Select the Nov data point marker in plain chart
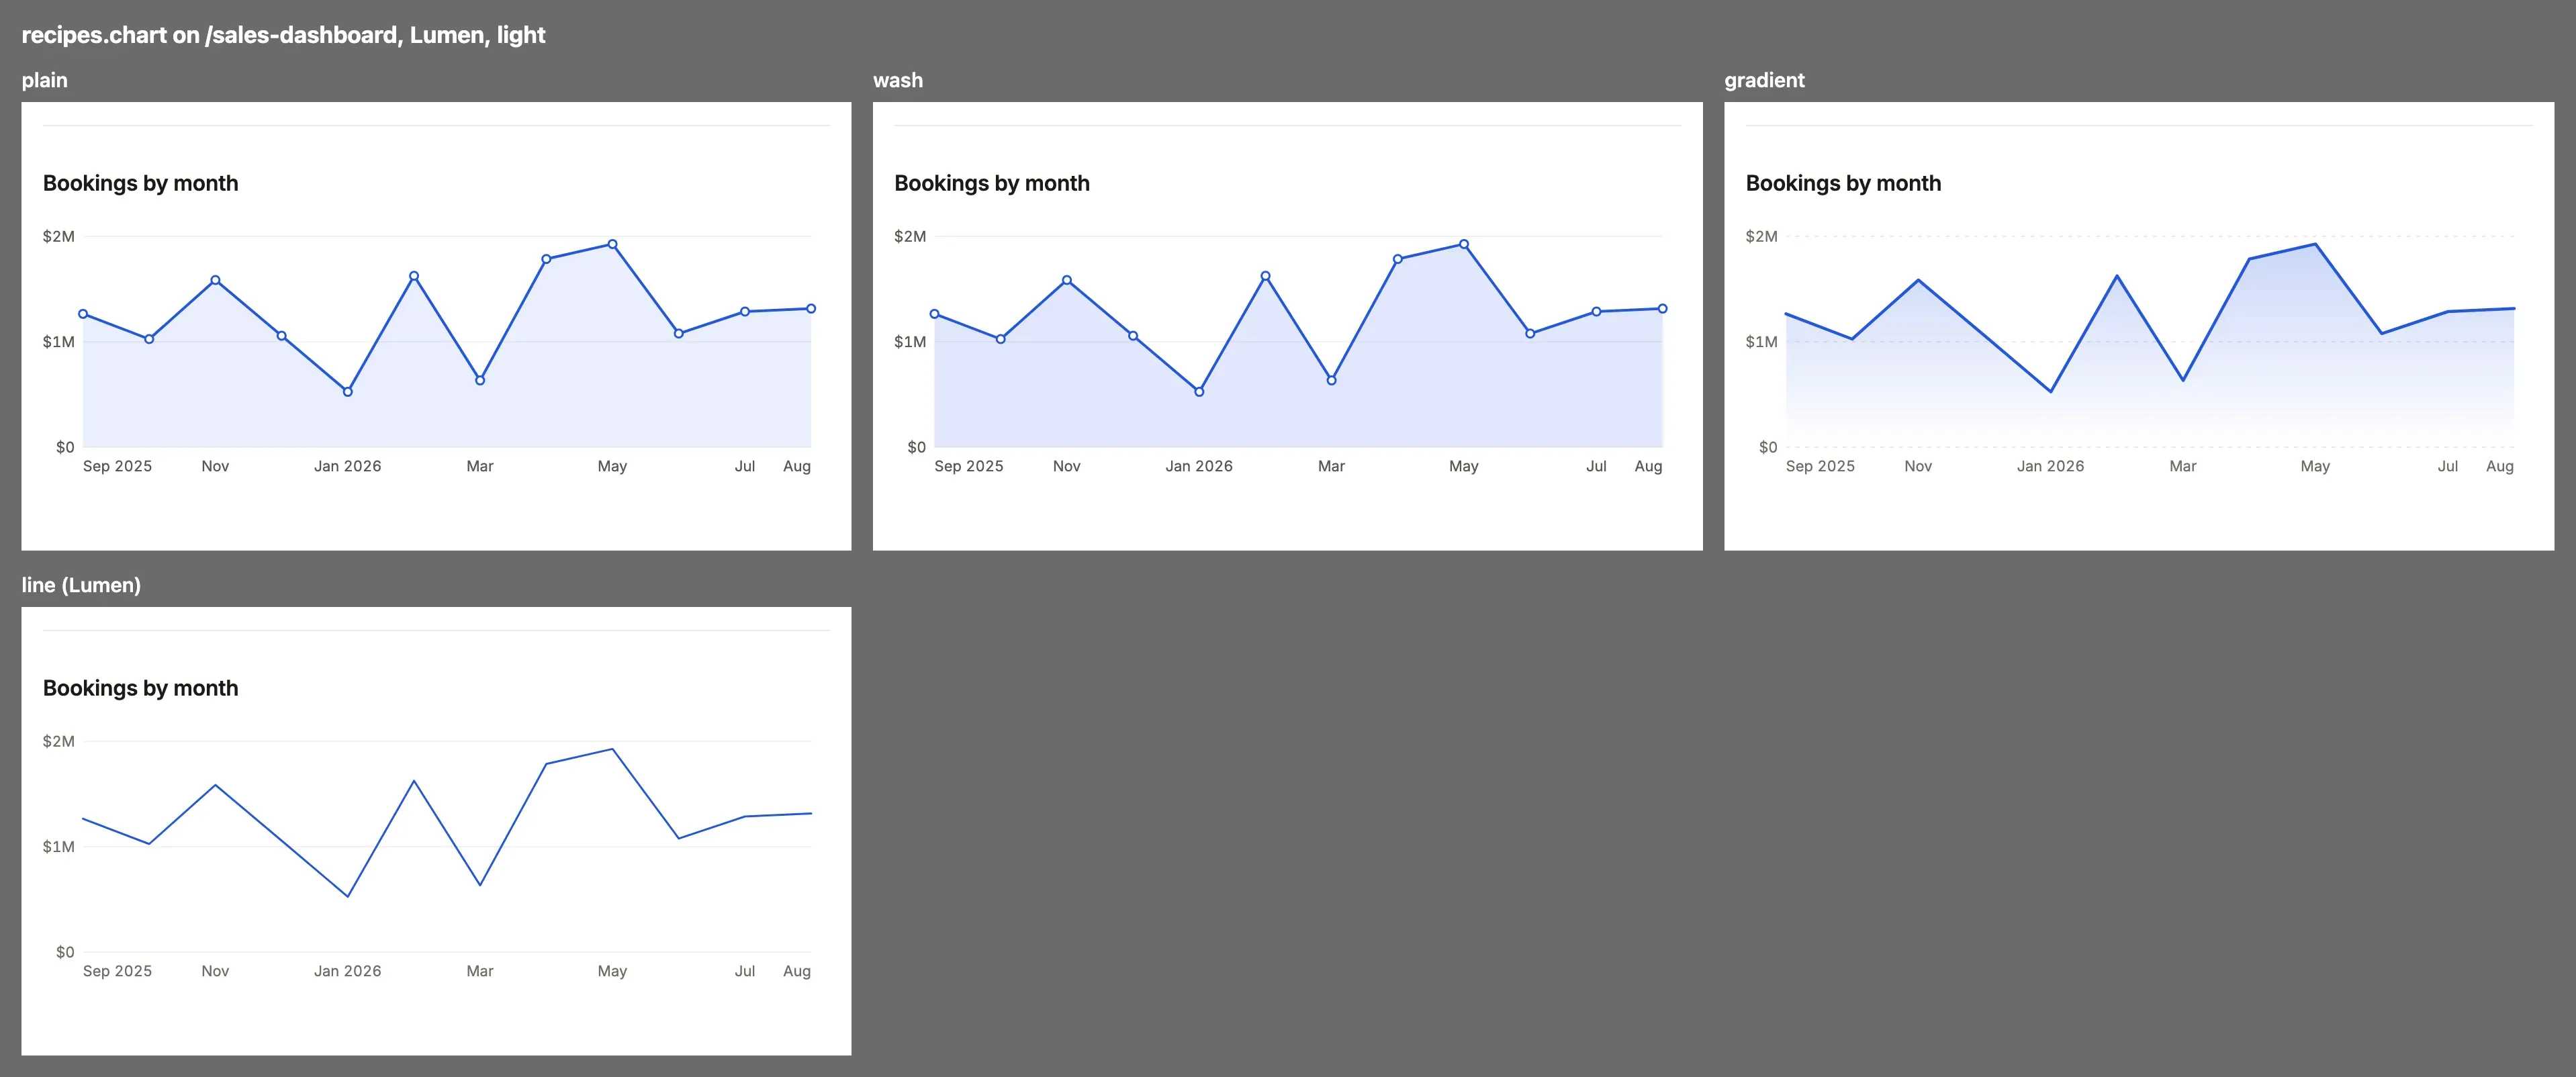This screenshot has height=1077, width=2576. (215, 280)
